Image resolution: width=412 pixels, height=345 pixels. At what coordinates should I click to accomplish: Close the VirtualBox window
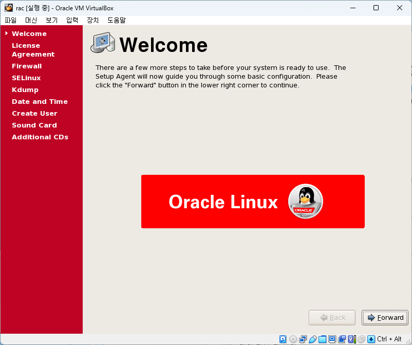399,8
